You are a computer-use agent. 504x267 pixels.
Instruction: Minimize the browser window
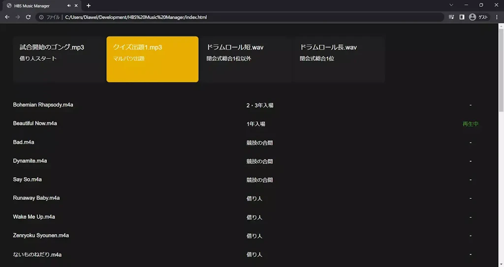pyautogui.click(x=466, y=5)
